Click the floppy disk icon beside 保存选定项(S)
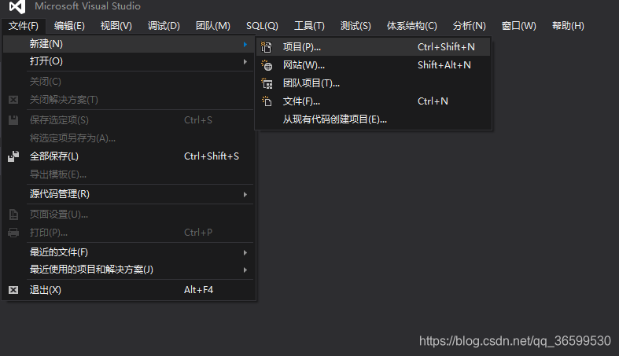The width and height of the screenshot is (619, 356). pyautogui.click(x=13, y=120)
